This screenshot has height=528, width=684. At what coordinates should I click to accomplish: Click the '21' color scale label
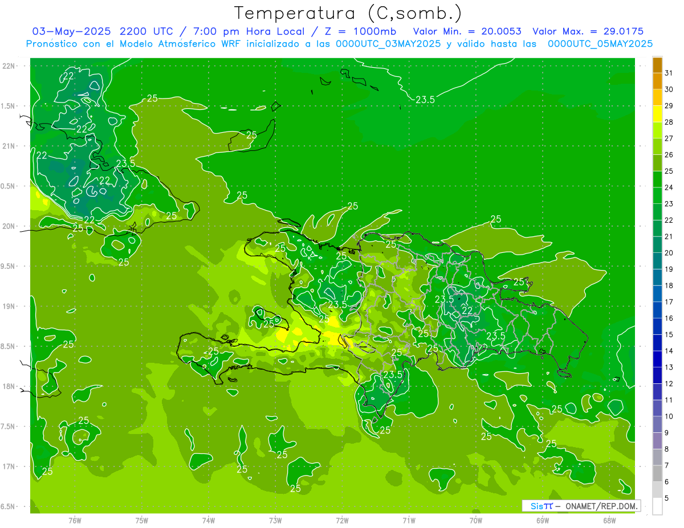pyautogui.click(x=669, y=236)
